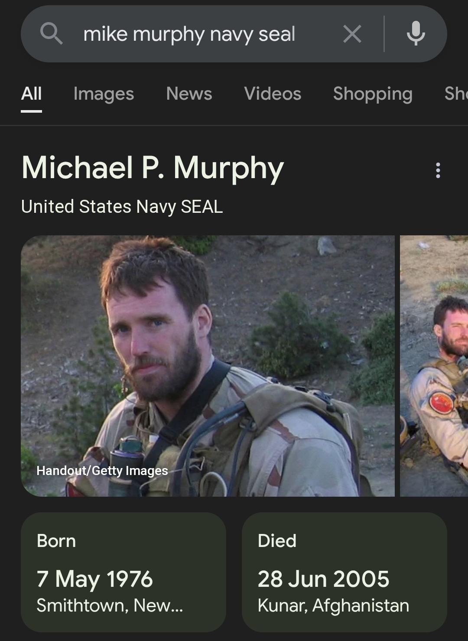Tap United States Navy SEAL subtitle
Screen dimensions: 468x641
122,207
